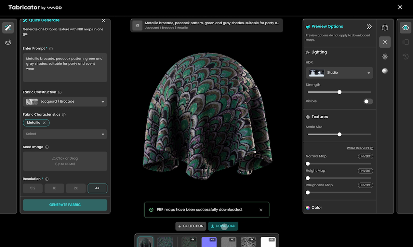The height and width of the screenshot is (247, 413).
Task: Add fabric to COLLECTION
Action: click(x=191, y=226)
